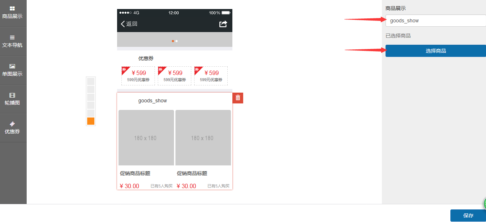Insert a 优惠券 coupon module
This screenshot has width=486, height=222.
[x=12, y=128]
